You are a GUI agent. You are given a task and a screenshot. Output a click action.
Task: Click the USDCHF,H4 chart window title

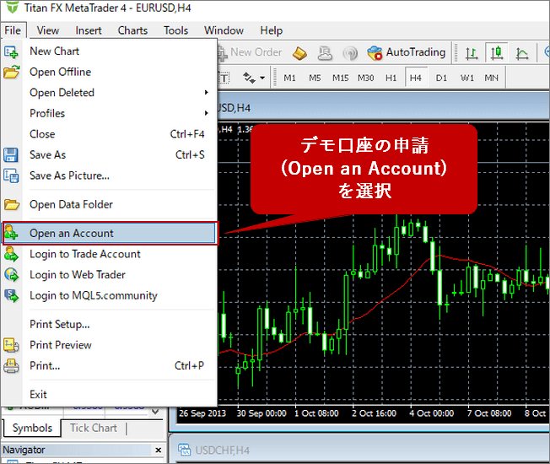tap(222, 451)
